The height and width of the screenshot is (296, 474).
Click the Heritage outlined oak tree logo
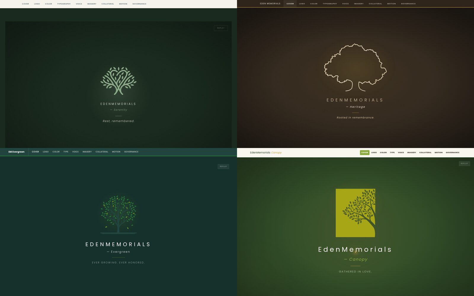point(355,67)
